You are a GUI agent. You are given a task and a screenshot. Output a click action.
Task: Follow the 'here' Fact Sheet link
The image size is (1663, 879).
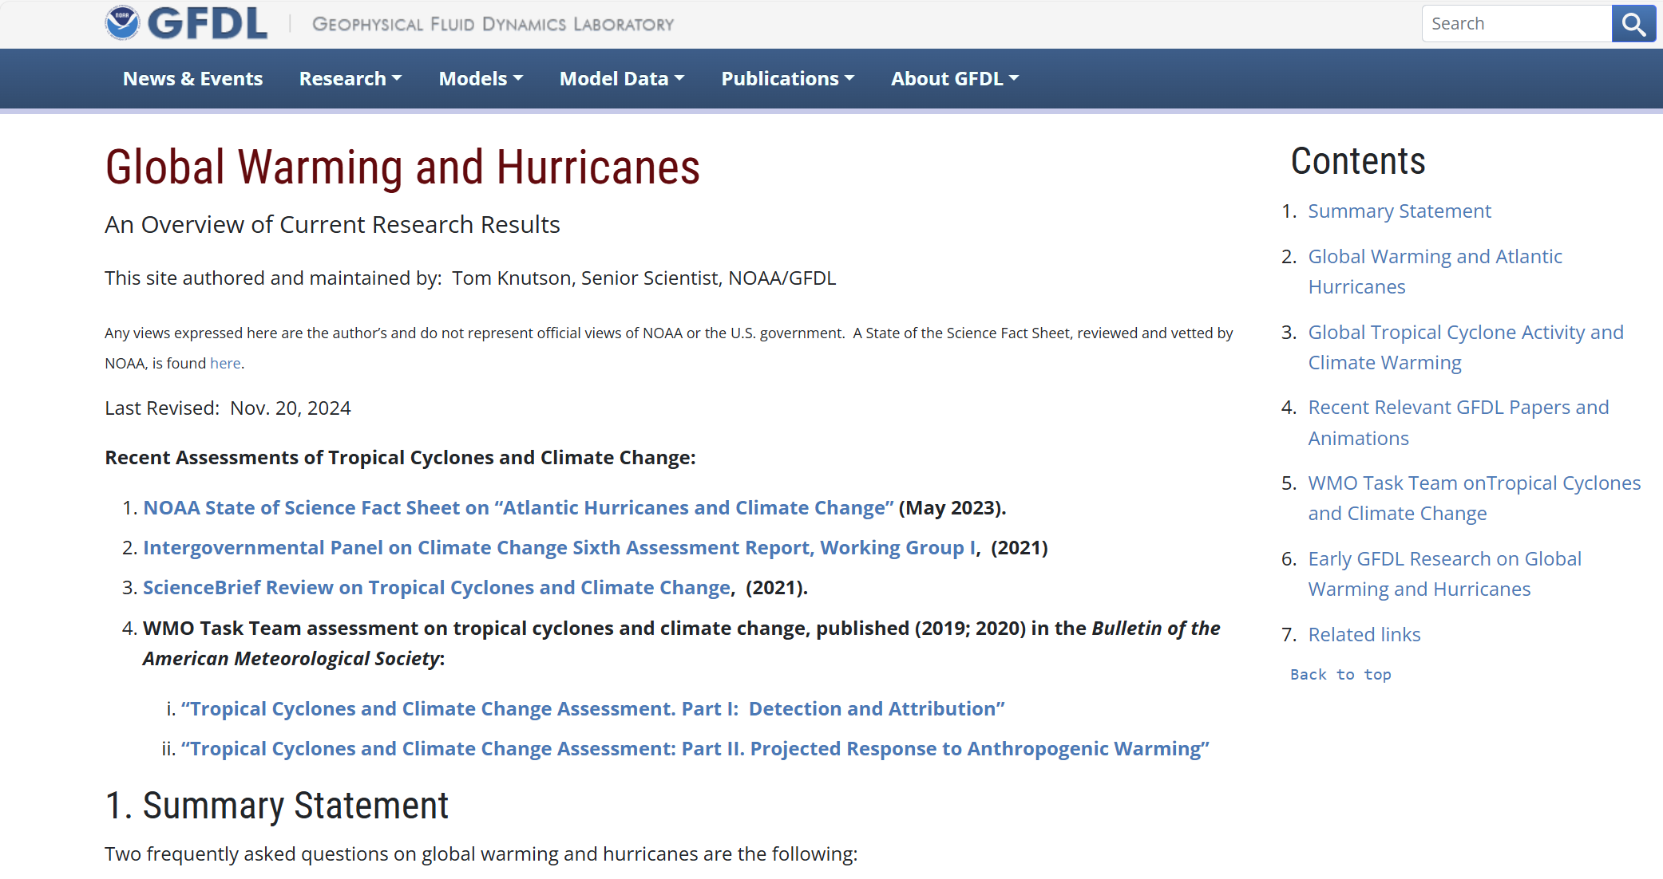click(225, 364)
